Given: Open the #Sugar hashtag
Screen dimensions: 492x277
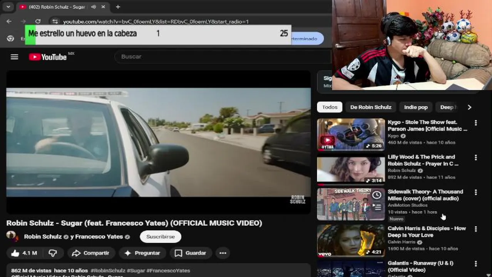Looking at the screenshot, I should (x=136, y=270).
